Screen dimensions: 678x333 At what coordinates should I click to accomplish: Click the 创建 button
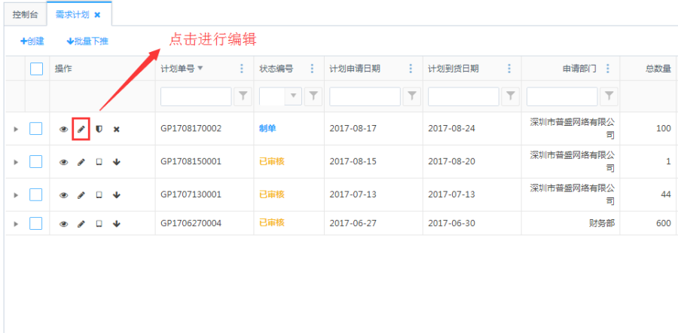[x=32, y=41]
